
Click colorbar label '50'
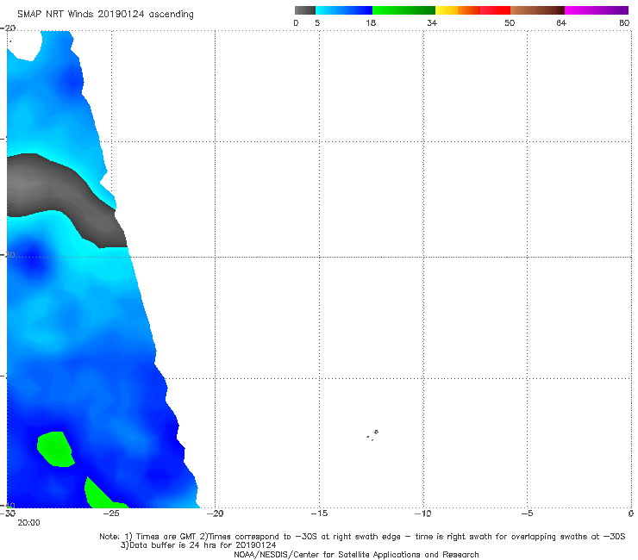[510, 22]
